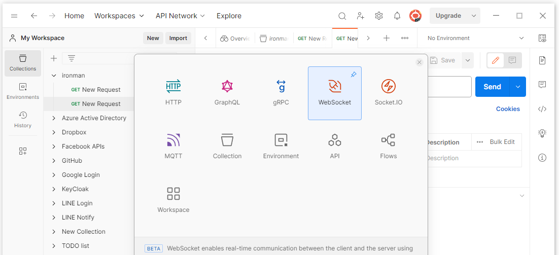Viewport: 559px width, 255px height.
Task: Expand the Azure Active Directory collection
Action: coord(54,118)
